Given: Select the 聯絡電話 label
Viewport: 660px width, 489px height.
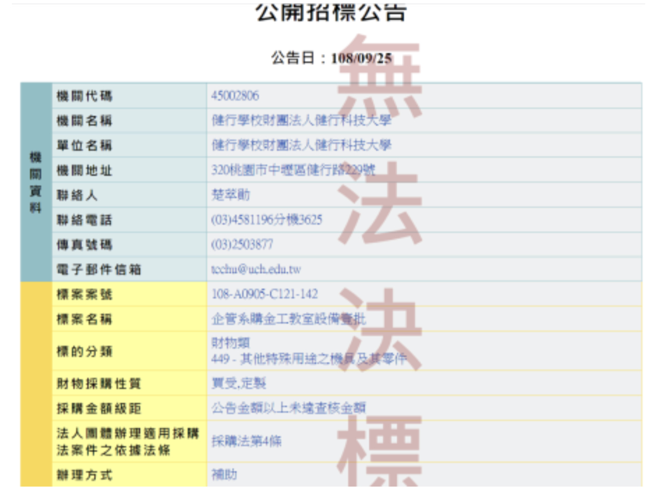Looking at the screenshot, I should coord(84,220).
